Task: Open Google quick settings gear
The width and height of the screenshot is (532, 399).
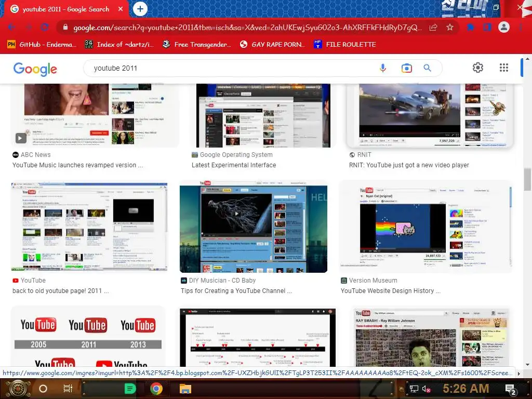Action: pyautogui.click(x=478, y=68)
